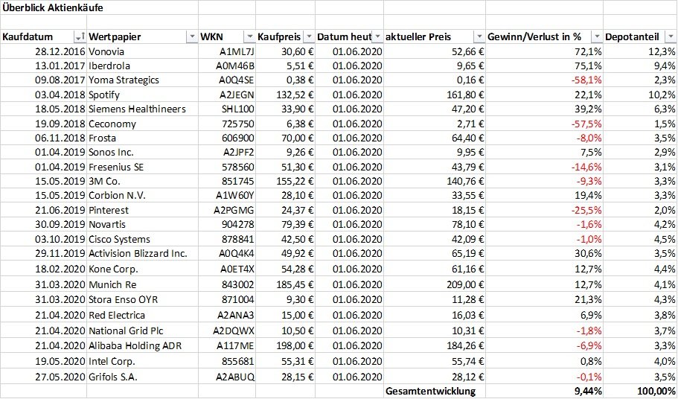Open the Kaufpreis filter dropdown
The width and height of the screenshot is (678, 399).
pyautogui.click(x=308, y=37)
